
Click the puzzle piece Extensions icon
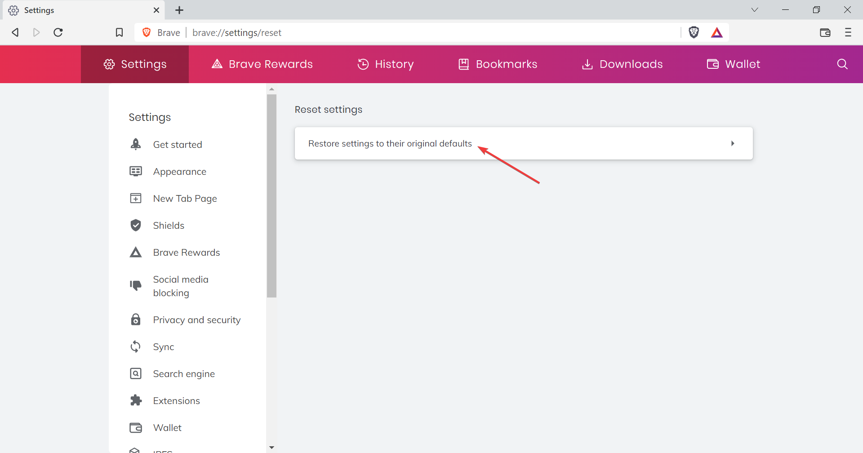coord(136,400)
